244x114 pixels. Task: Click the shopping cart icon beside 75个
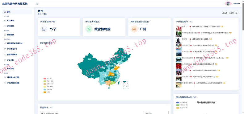(44, 29)
